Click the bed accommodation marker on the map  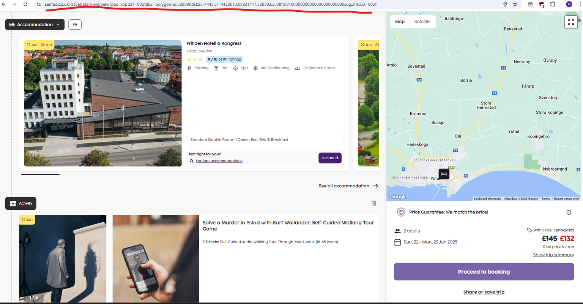444,174
